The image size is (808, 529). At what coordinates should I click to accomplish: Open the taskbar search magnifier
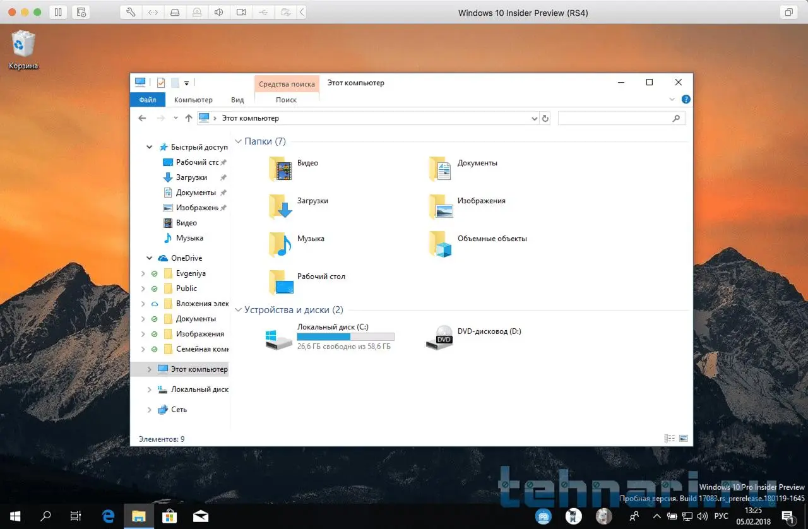45,516
